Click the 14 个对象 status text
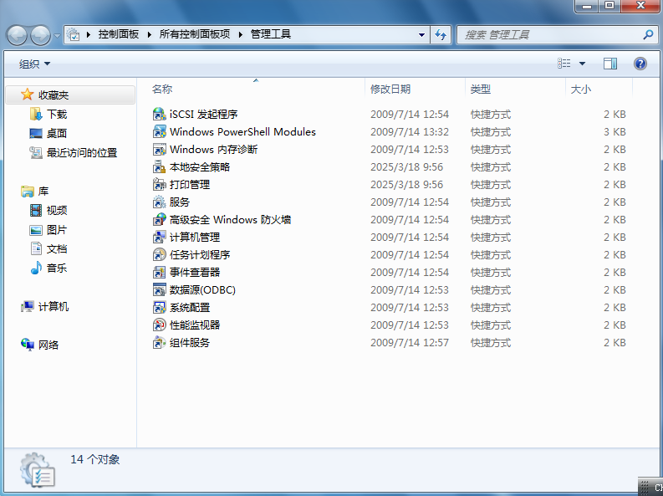The height and width of the screenshot is (496, 663). point(95,460)
